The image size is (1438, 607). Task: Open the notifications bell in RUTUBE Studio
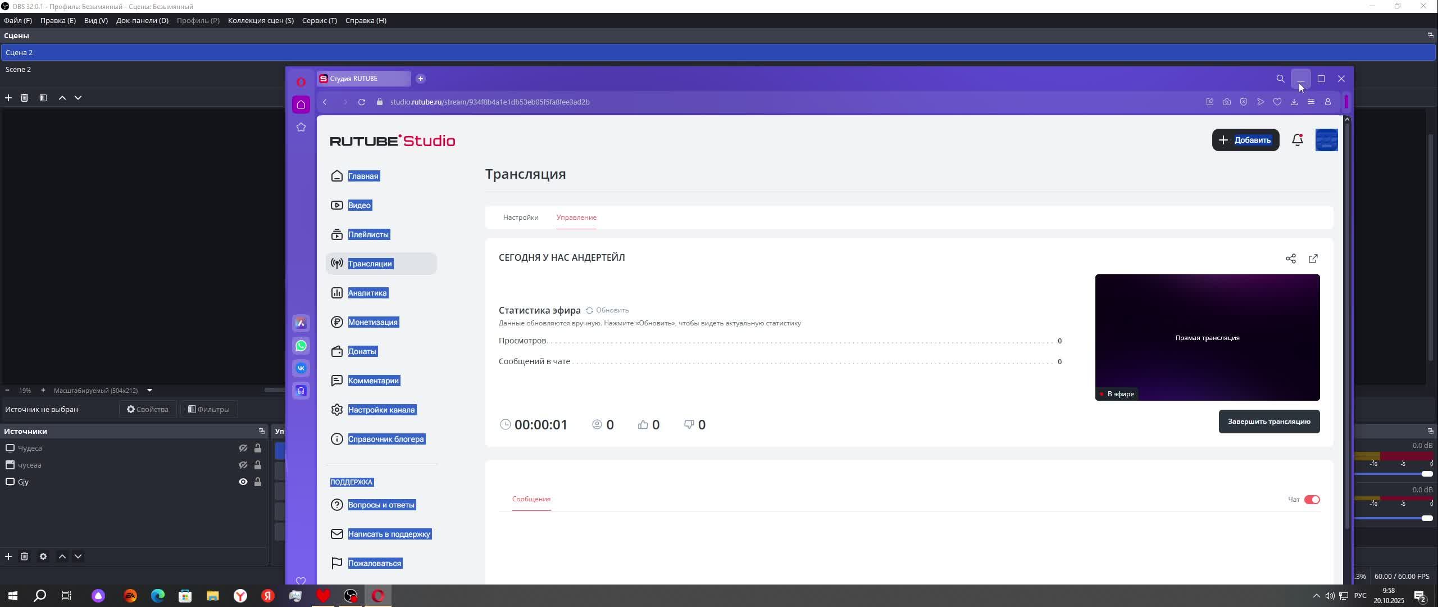point(1297,140)
